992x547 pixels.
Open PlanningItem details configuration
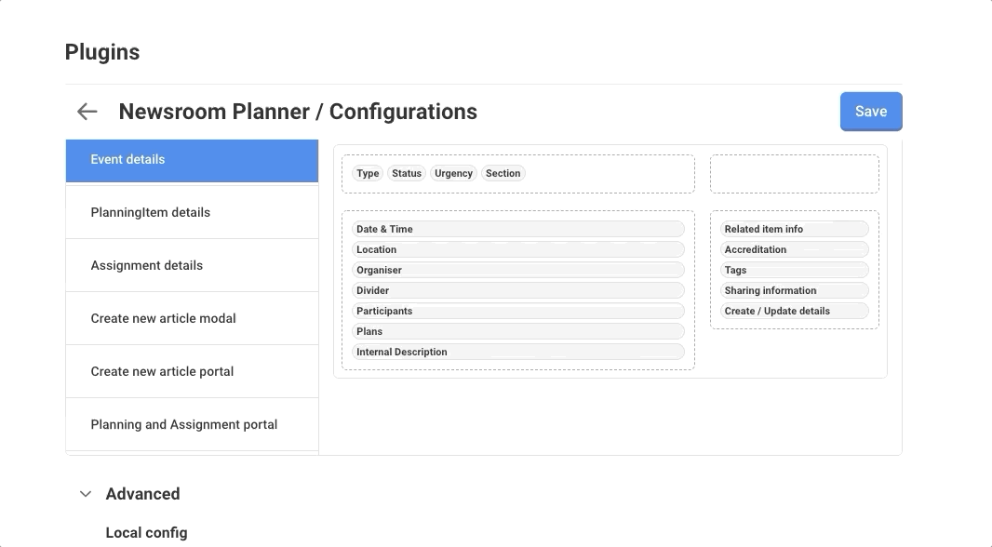click(192, 213)
